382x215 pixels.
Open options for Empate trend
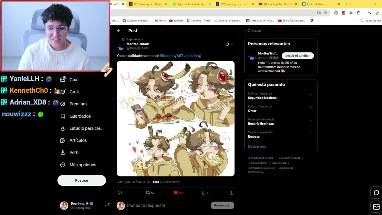point(312,133)
